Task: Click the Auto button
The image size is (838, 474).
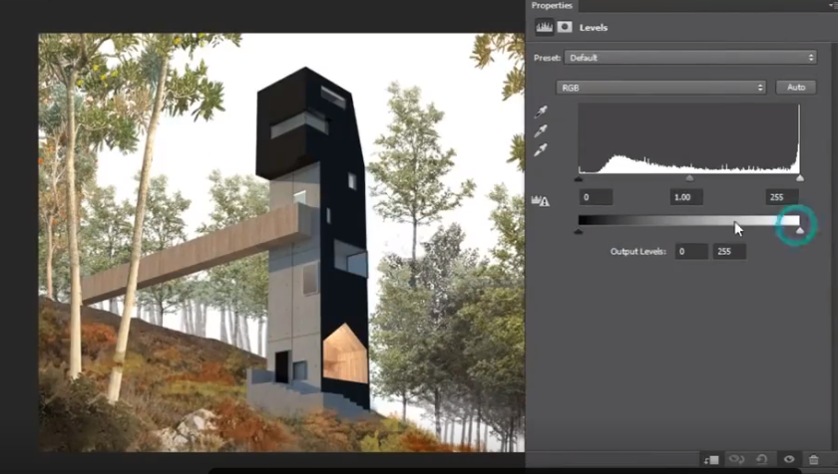Action: click(x=796, y=88)
